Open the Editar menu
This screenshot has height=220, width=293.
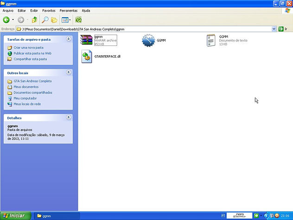point(22,11)
